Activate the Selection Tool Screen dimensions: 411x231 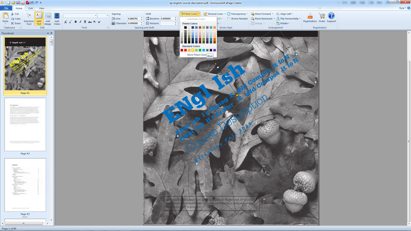coord(29,18)
